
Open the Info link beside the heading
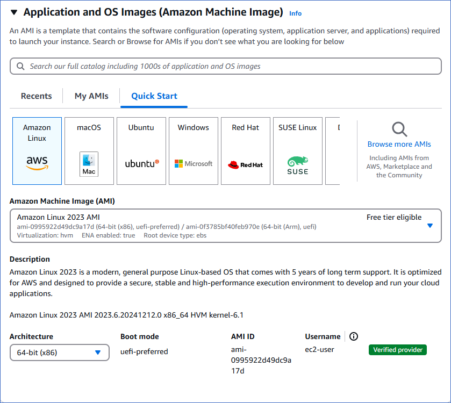[x=295, y=13]
